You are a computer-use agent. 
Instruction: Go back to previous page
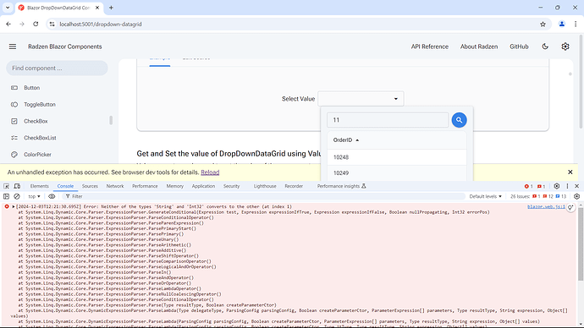click(x=8, y=25)
